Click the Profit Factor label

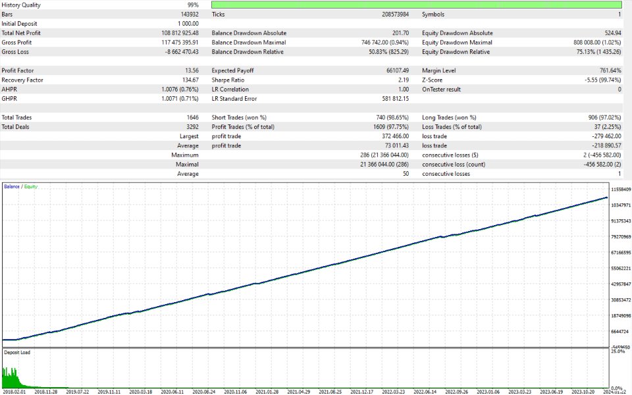pyautogui.click(x=18, y=70)
